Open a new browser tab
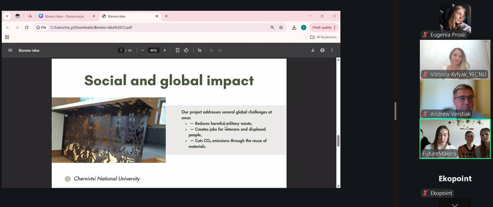Image resolution: width=493 pixels, height=207 pixels. pos(166,16)
